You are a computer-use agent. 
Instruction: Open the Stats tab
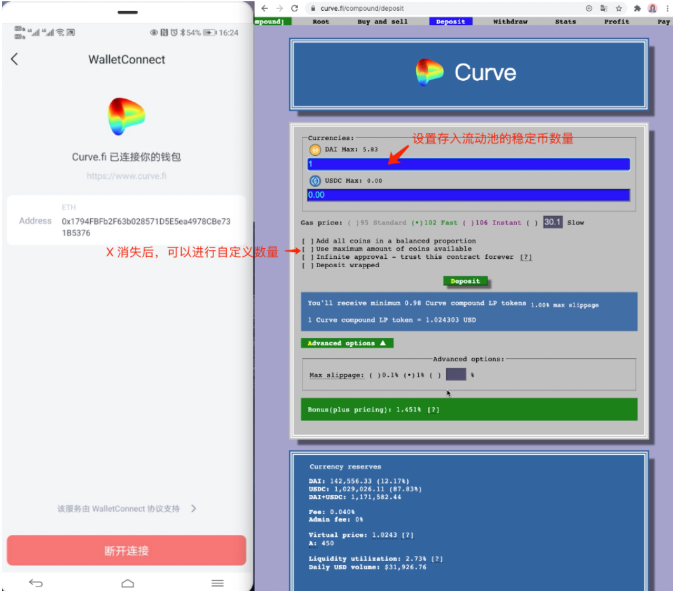(565, 22)
